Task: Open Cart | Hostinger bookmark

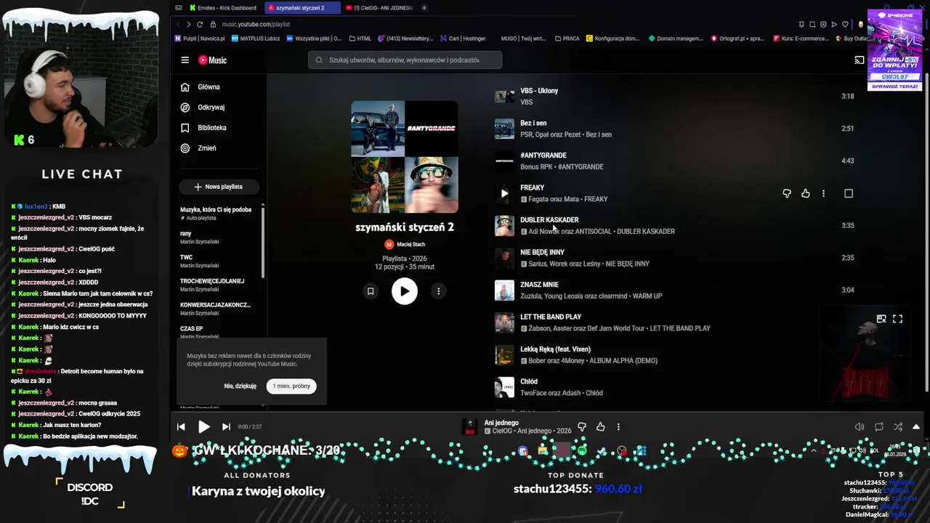Action: tap(462, 38)
